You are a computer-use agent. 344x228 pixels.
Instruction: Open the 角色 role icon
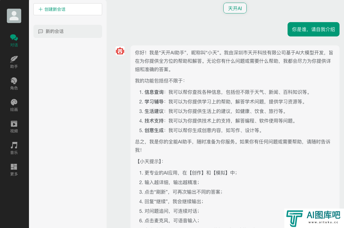[x=14, y=81]
